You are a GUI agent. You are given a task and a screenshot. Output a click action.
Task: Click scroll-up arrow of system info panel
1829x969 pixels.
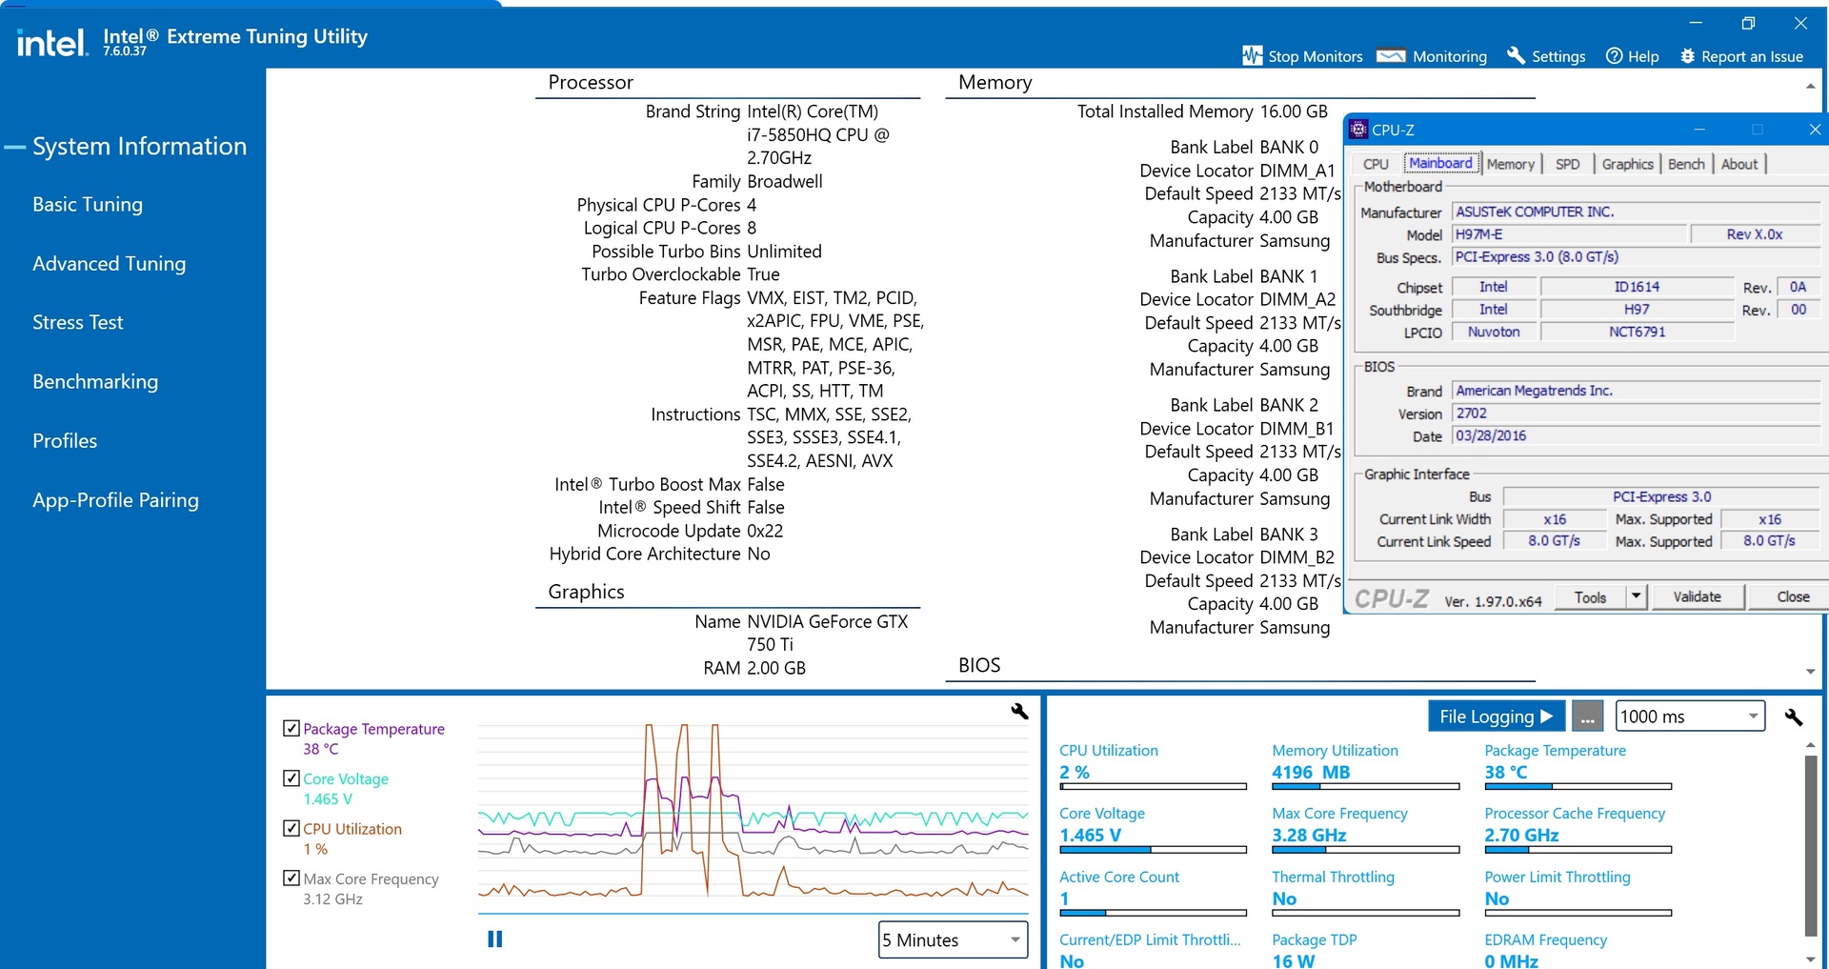(x=1810, y=86)
